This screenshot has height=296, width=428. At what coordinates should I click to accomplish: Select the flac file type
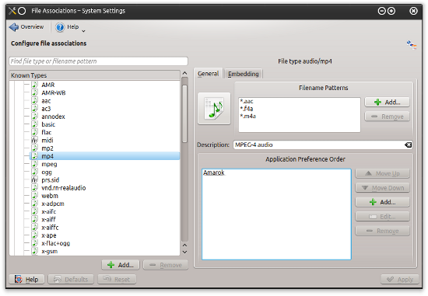[47, 133]
